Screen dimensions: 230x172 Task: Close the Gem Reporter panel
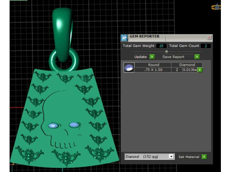(209, 38)
